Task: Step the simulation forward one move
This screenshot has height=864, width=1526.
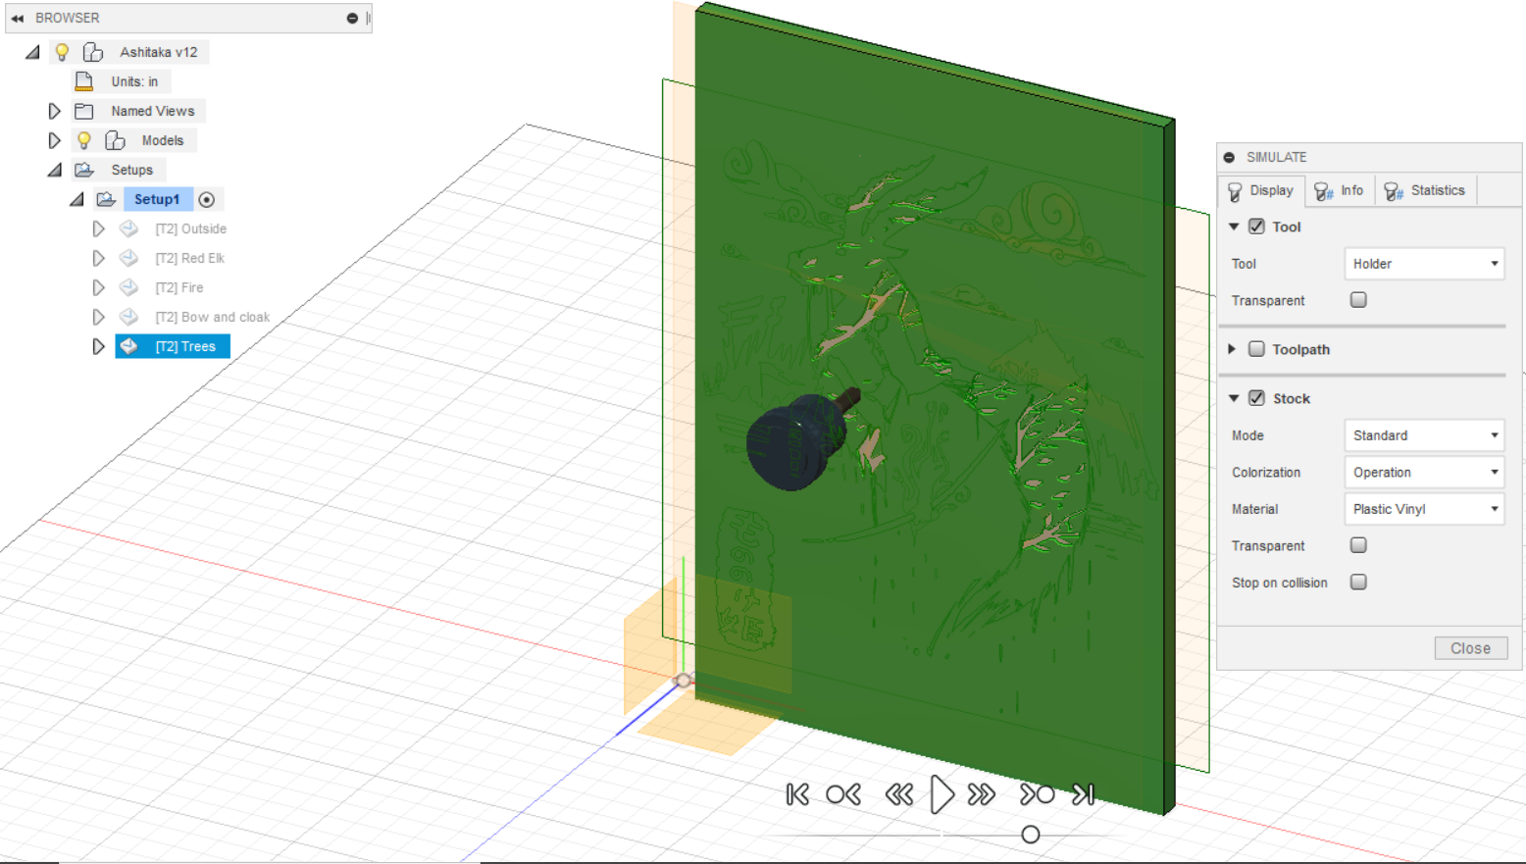Action: (1036, 794)
